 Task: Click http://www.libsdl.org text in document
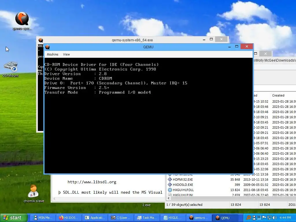(92, 182)
